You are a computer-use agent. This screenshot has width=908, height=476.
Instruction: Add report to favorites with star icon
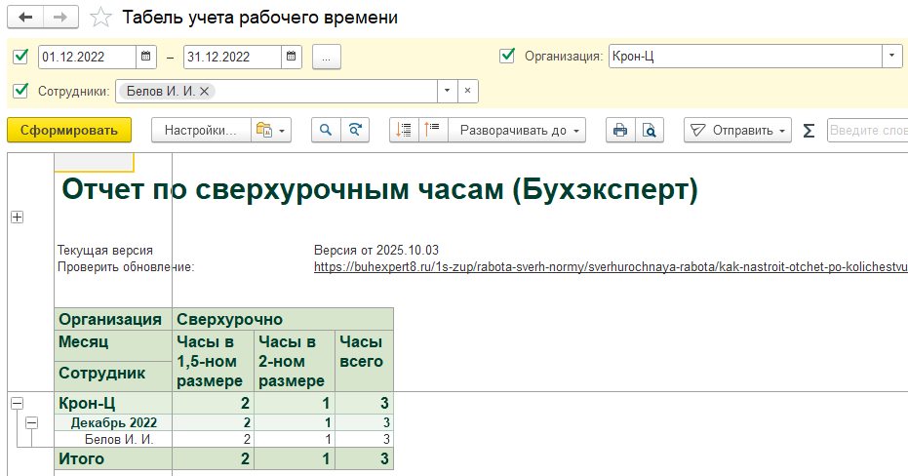tap(99, 18)
